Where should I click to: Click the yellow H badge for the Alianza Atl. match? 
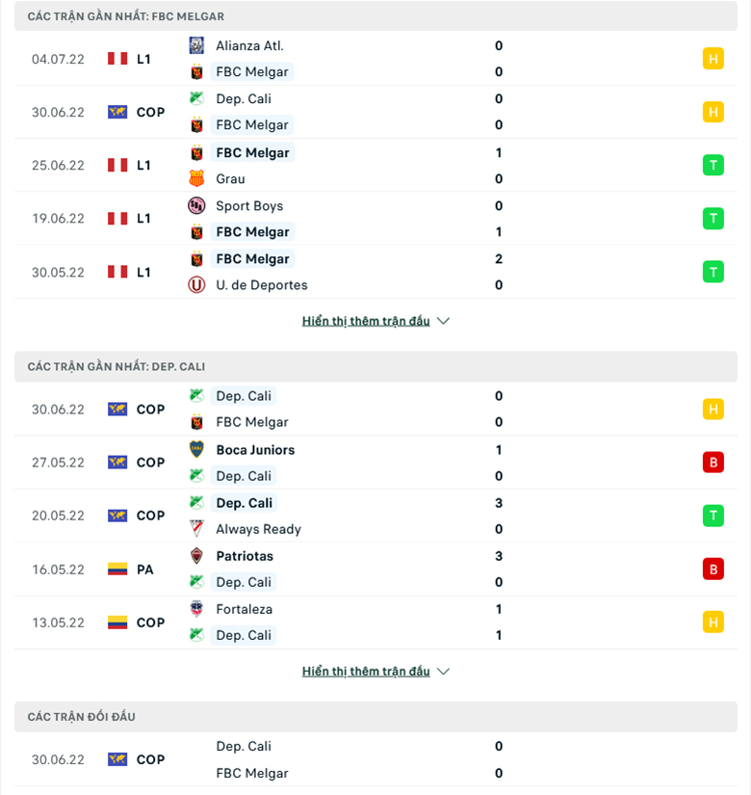(713, 59)
